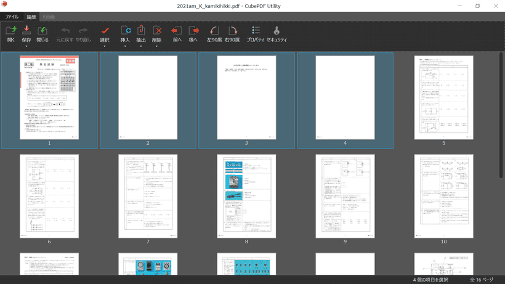Click status text 4 個の項目を選択
505x284 pixels.
point(430,280)
